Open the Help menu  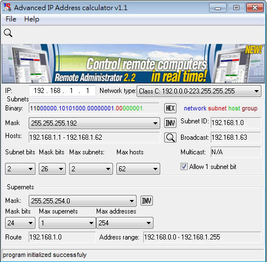tap(31, 19)
